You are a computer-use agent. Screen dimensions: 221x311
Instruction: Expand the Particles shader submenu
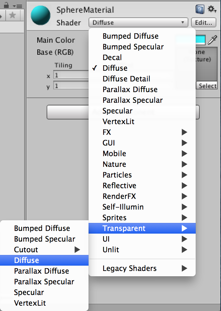[142, 175]
